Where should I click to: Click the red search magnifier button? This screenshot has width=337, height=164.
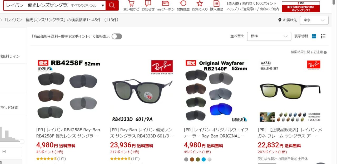112,6
